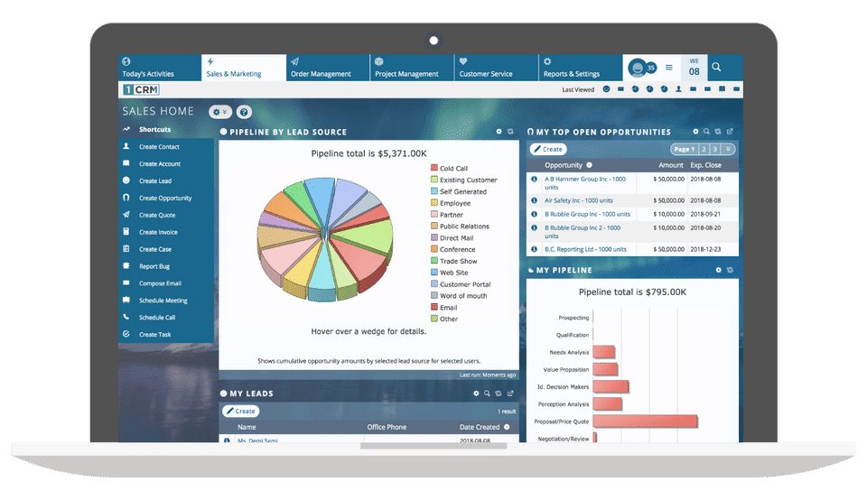Open the global search magnifier in top bar

pos(716,67)
